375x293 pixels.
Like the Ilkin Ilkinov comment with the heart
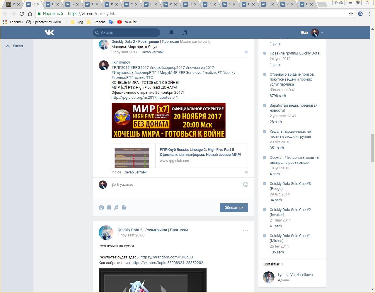[246, 172]
